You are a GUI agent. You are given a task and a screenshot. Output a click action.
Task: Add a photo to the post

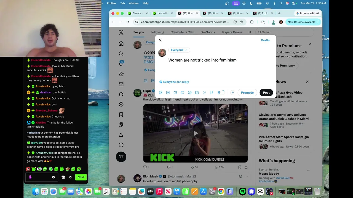click(x=161, y=93)
